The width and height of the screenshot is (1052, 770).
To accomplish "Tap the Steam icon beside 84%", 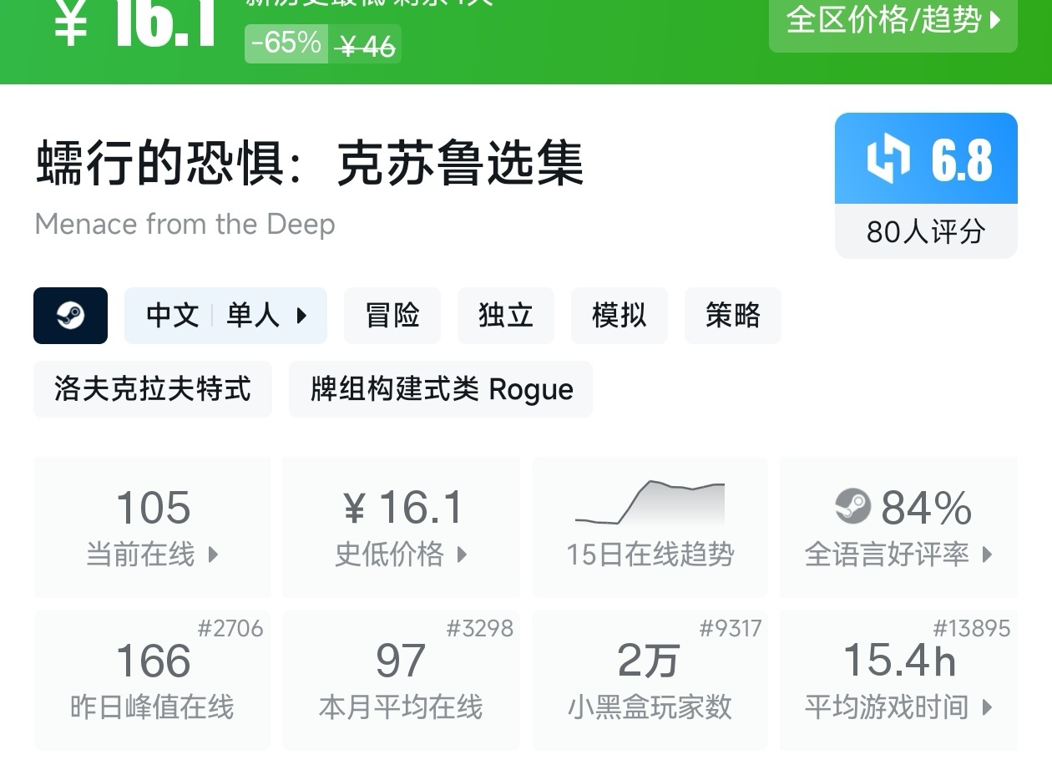I will (852, 506).
